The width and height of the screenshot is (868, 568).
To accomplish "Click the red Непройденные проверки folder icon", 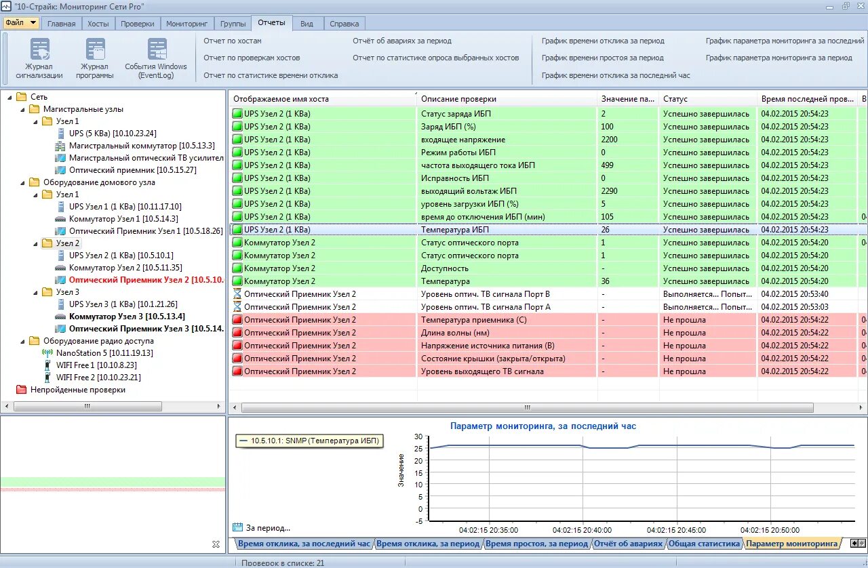I will tap(21, 390).
